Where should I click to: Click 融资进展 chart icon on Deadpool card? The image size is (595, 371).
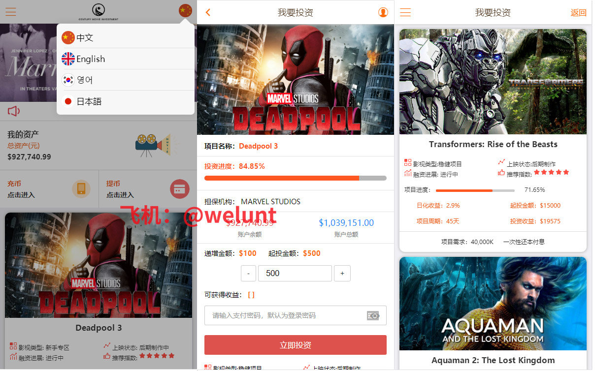pyautogui.click(x=13, y=357)
